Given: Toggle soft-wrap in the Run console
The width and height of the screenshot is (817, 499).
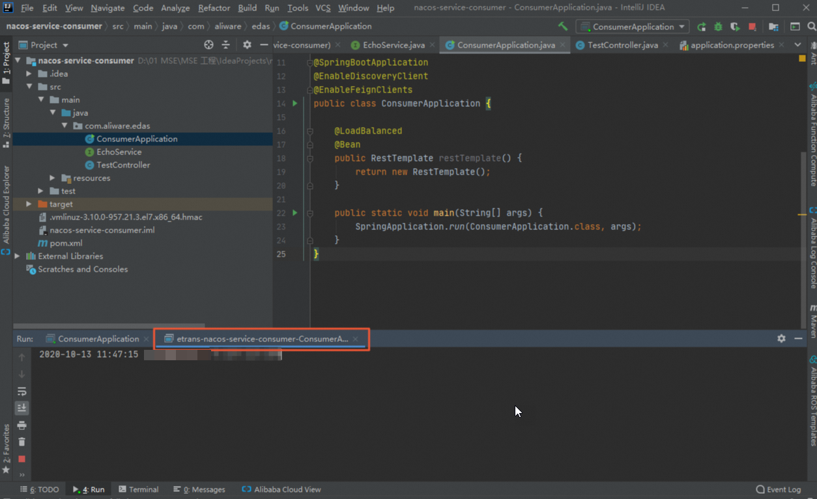Looking at the screenshot, I should [21, 392].
